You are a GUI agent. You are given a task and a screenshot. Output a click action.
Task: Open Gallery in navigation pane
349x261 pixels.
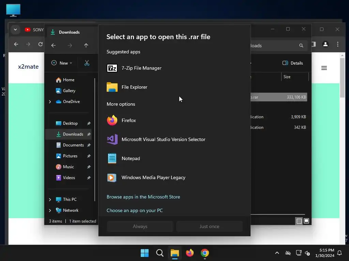pos(66,91)
